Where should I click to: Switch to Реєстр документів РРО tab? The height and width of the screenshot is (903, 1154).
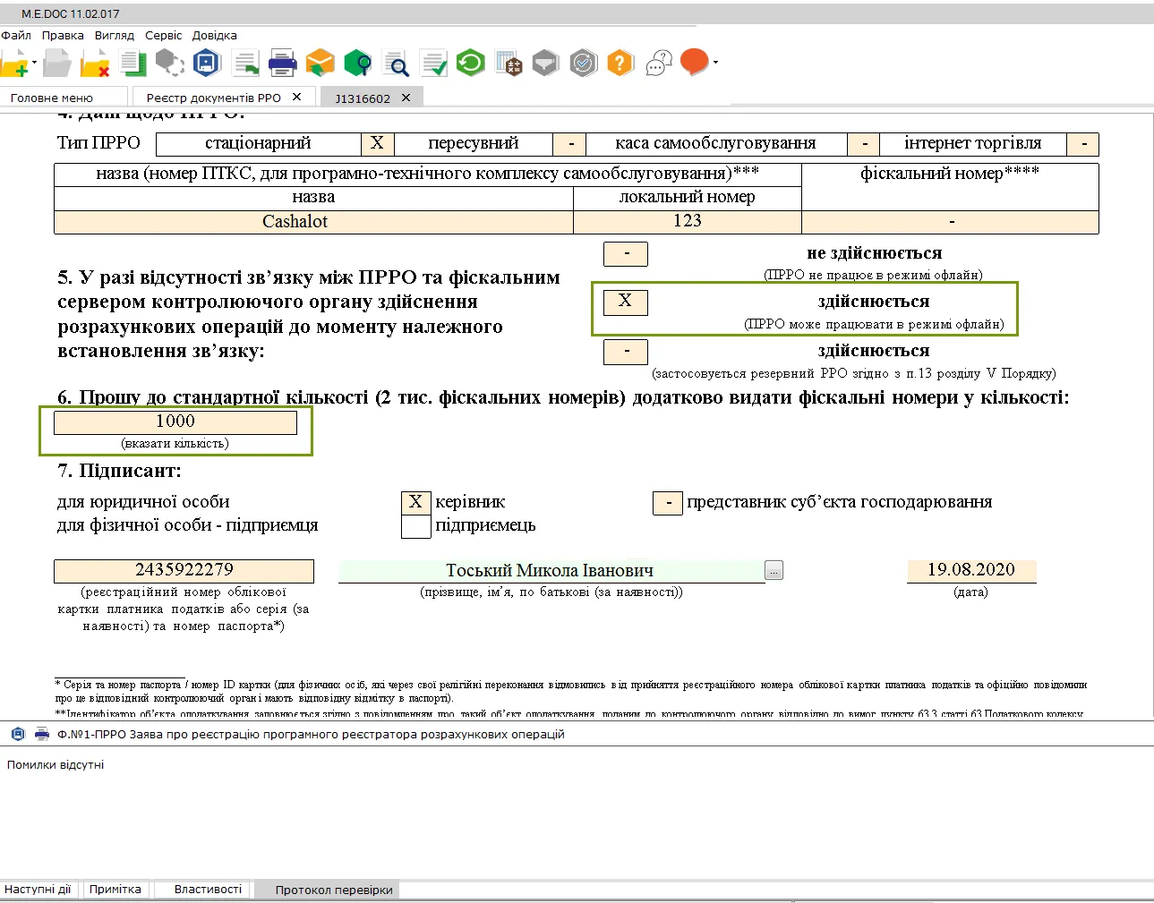coord(214,98)
